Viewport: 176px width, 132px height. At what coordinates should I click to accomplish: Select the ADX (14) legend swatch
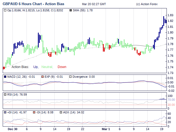(x=61, y=112)
